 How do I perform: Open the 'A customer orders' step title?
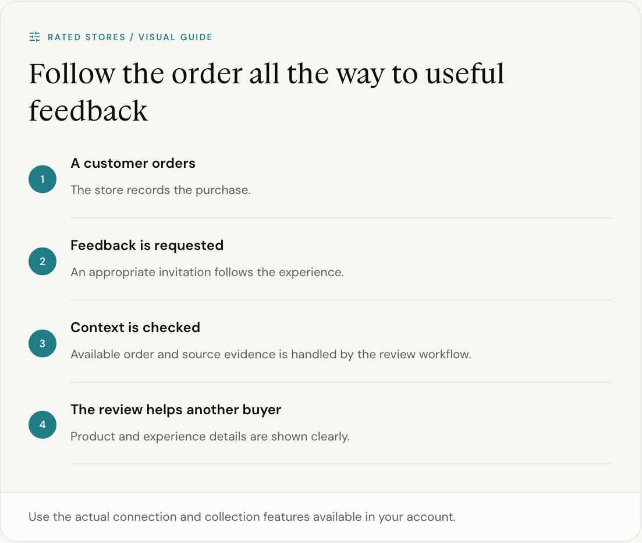(x=133, y=163)
